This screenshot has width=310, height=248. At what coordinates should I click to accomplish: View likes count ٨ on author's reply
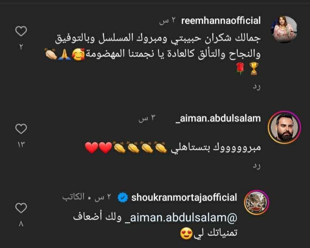click(21, 224)
